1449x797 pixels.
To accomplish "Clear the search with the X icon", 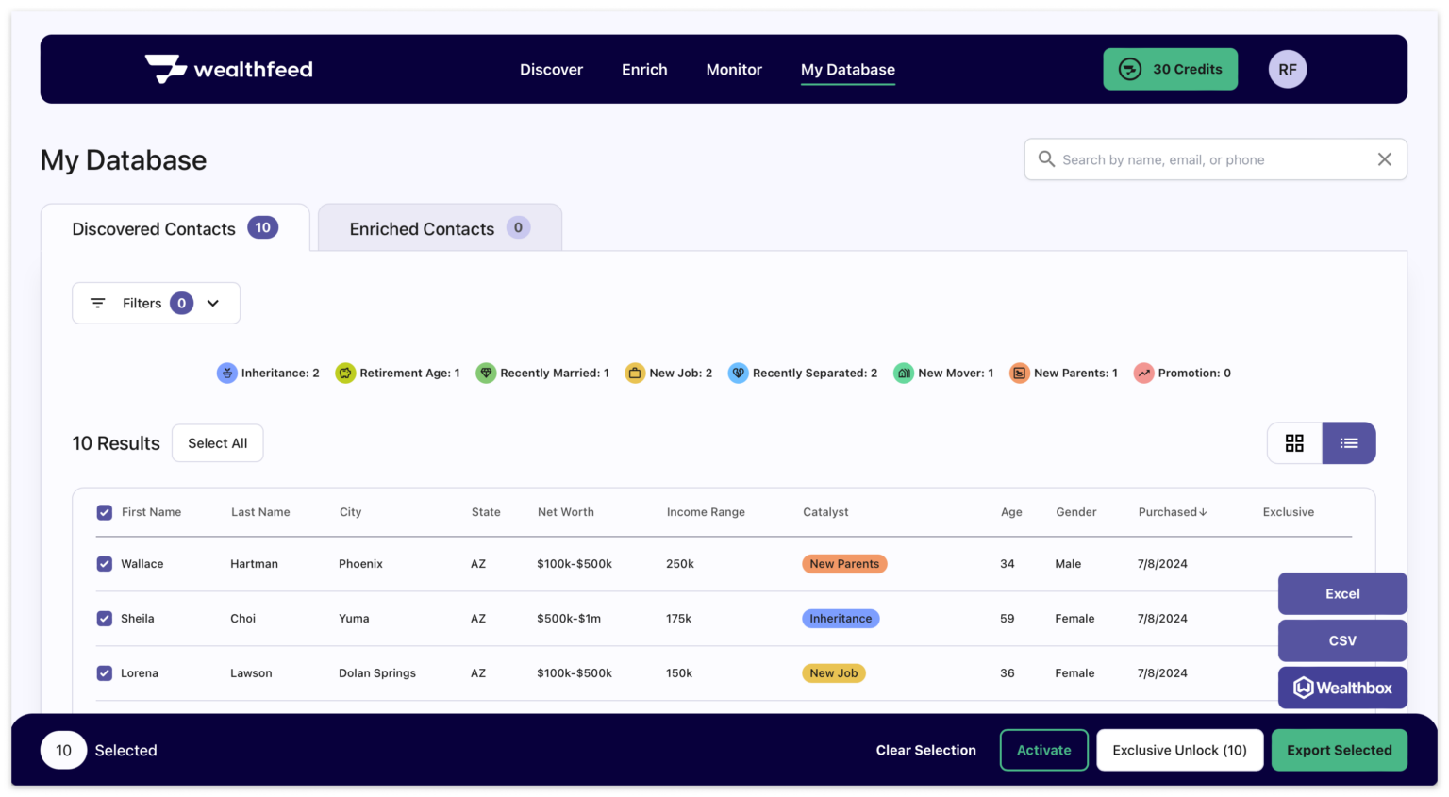I will (x=1384, y=158).
